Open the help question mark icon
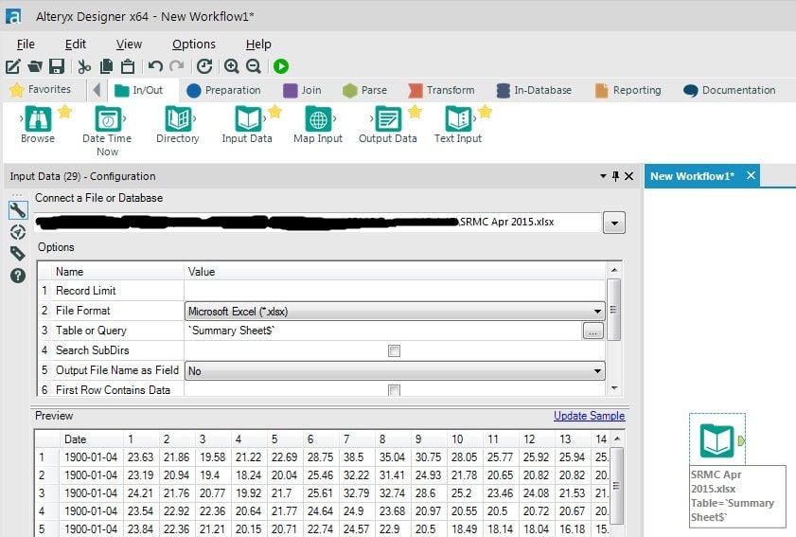 tap(18, 276)
